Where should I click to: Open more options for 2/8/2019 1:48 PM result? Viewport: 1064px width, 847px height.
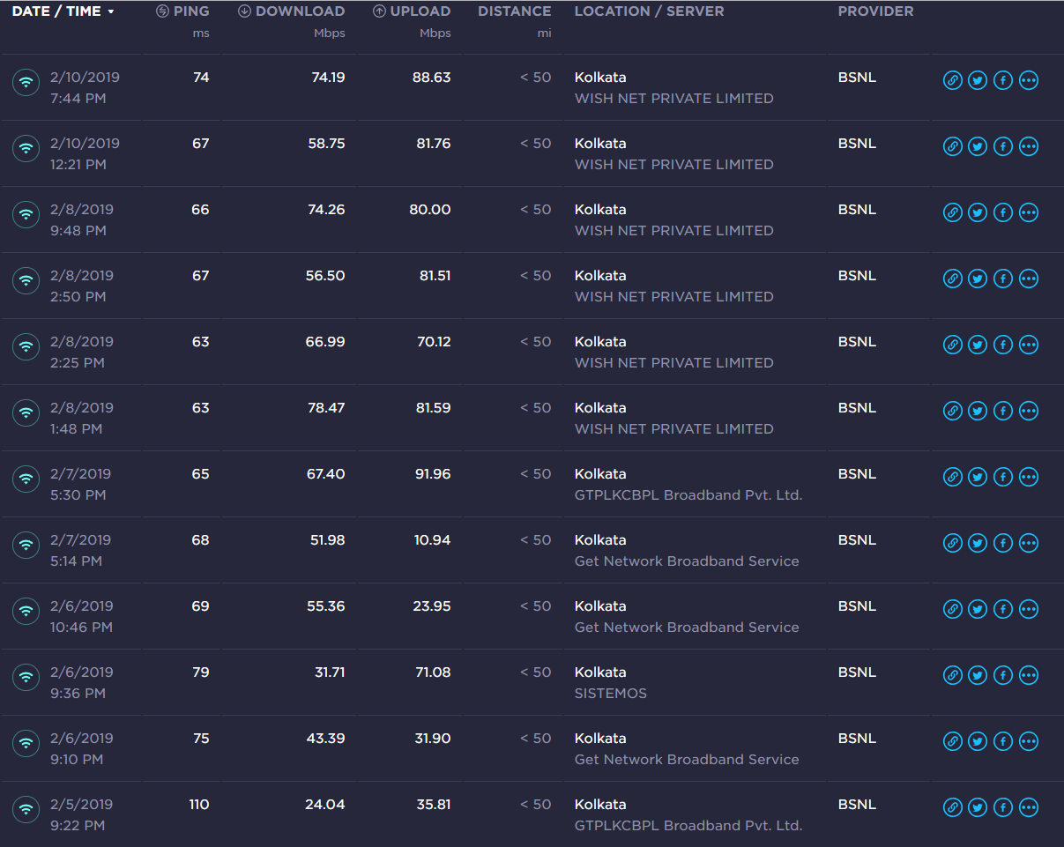point(1029,411)
